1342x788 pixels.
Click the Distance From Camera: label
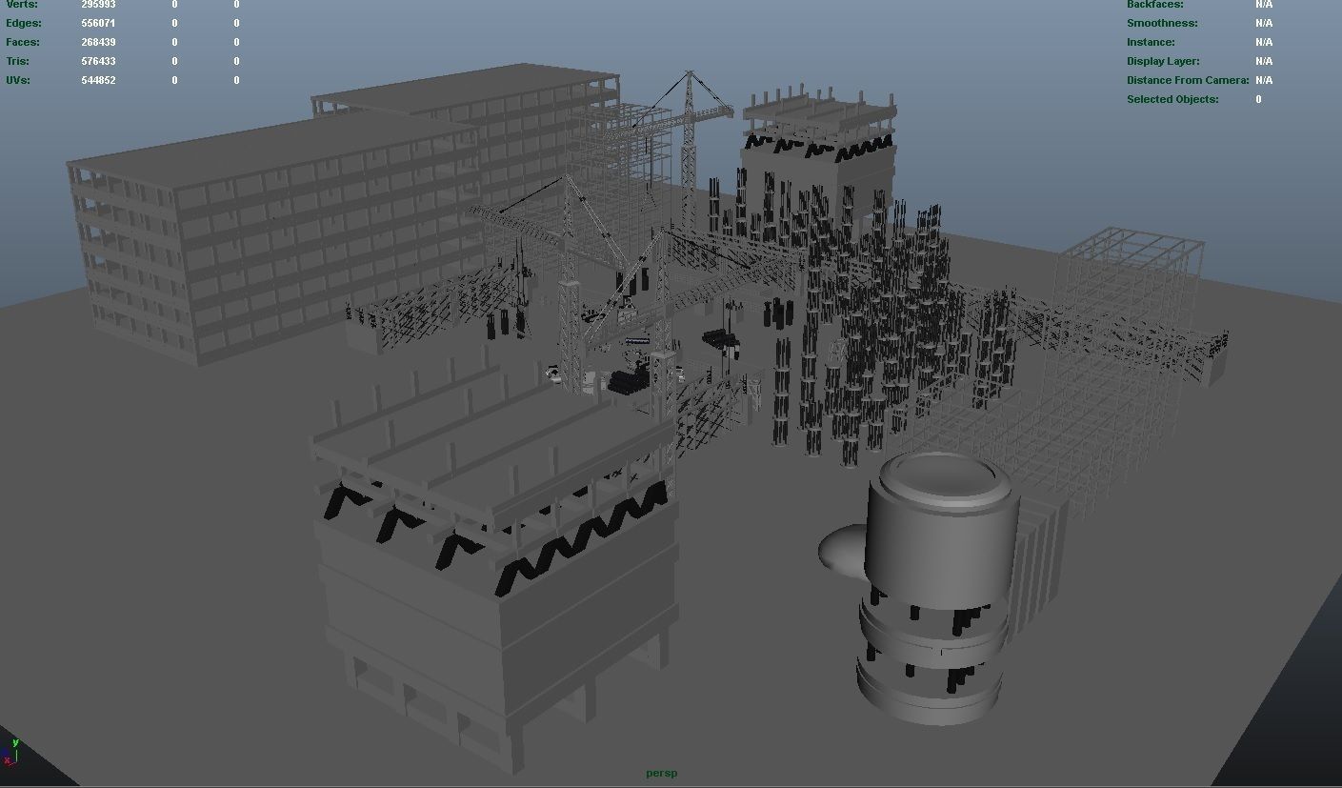(1188, 80)
